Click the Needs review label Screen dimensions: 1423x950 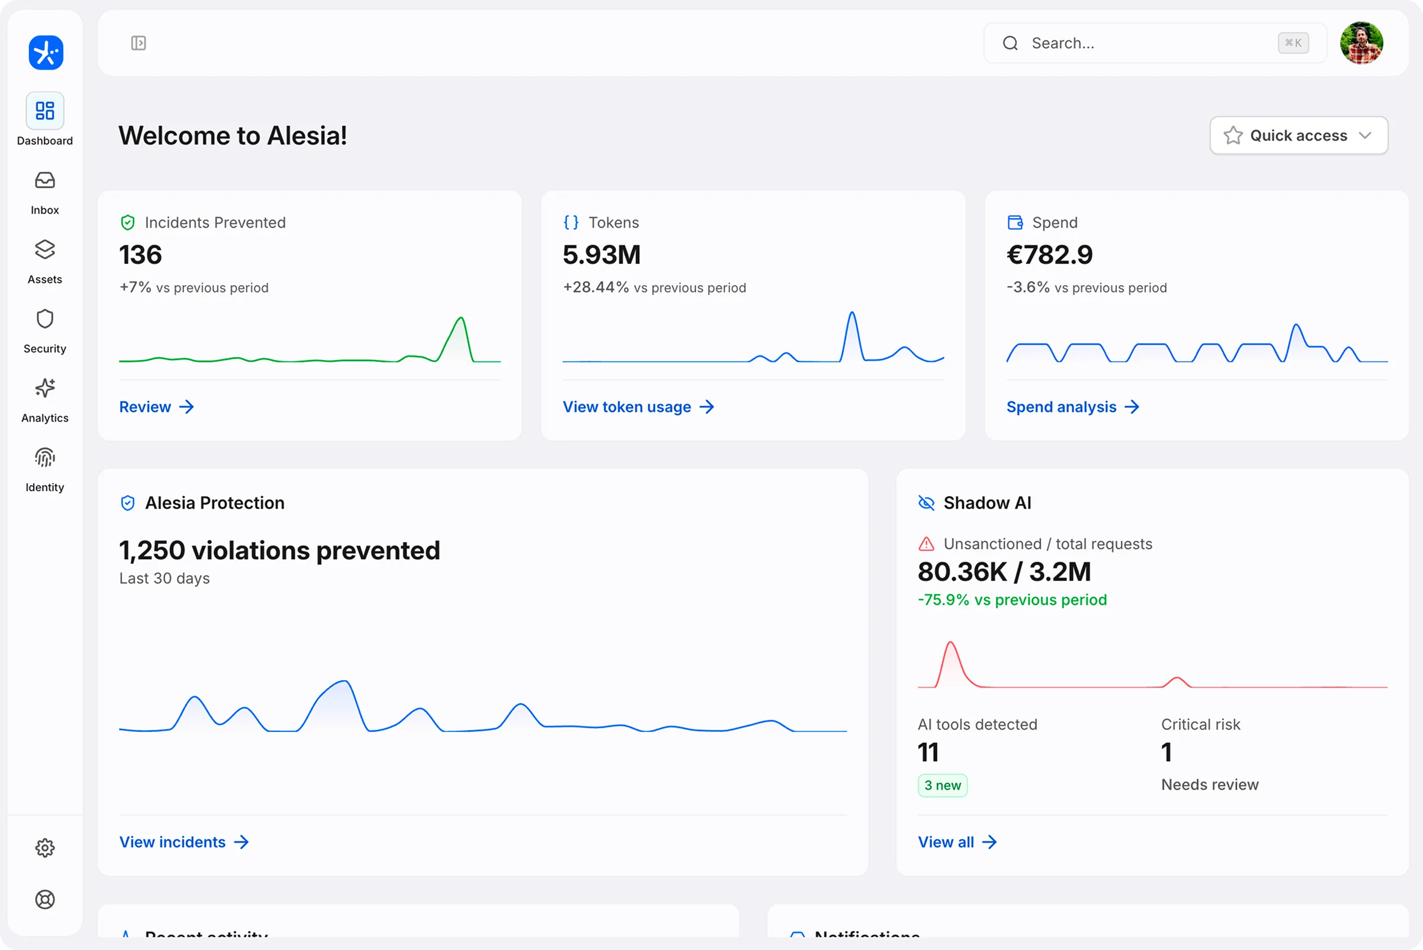pos(1210,784)
